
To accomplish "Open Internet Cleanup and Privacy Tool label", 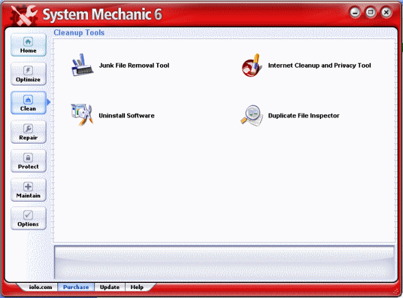I will pos(320,66).
